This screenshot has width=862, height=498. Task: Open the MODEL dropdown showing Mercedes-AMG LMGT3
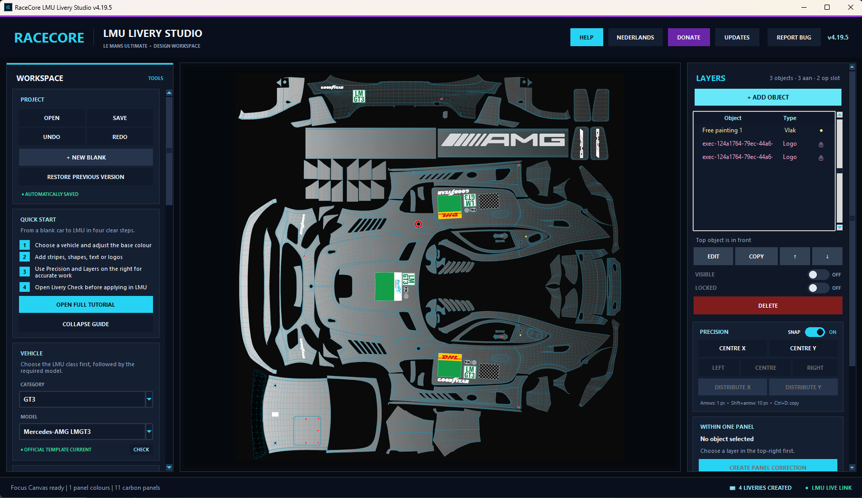pyautogui.click(x=86, y=432)
